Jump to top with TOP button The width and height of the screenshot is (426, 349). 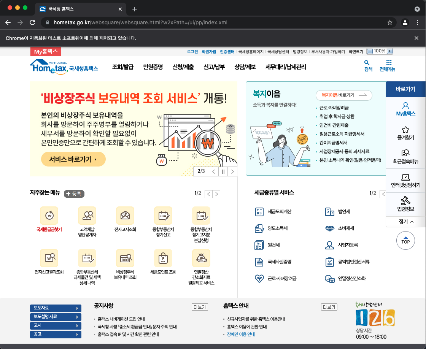point(405,240)
